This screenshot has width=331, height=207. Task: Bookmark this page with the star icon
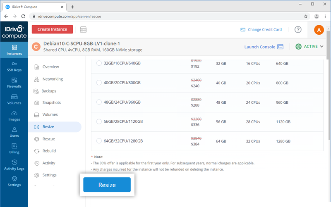(306, 16)
